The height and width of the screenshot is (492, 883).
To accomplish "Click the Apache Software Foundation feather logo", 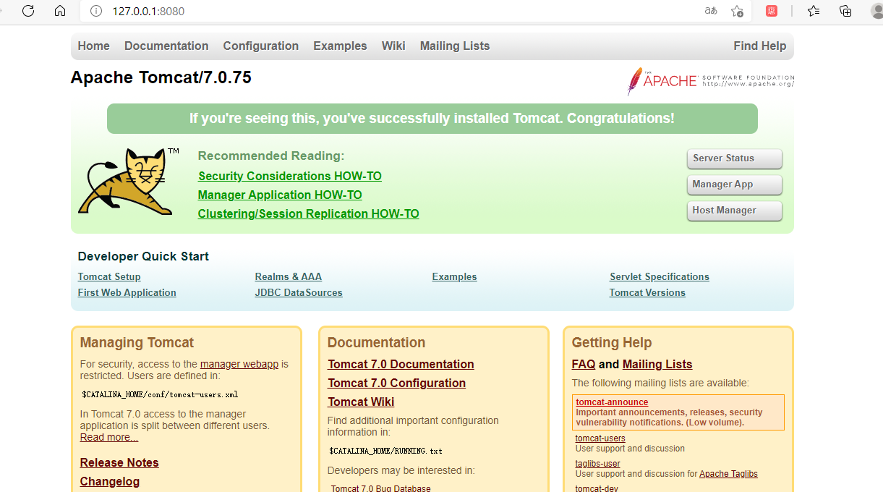I will click(710, 81).
